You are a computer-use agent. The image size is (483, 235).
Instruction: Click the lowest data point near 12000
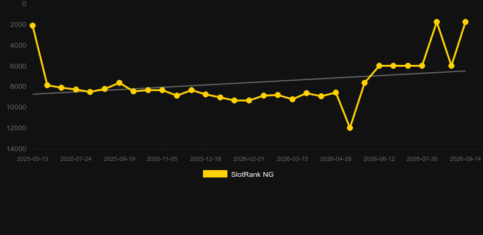point(350,128)
